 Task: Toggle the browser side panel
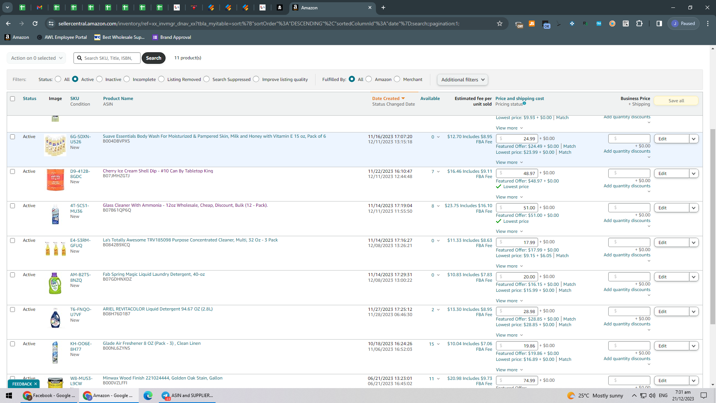click(659, 24)
